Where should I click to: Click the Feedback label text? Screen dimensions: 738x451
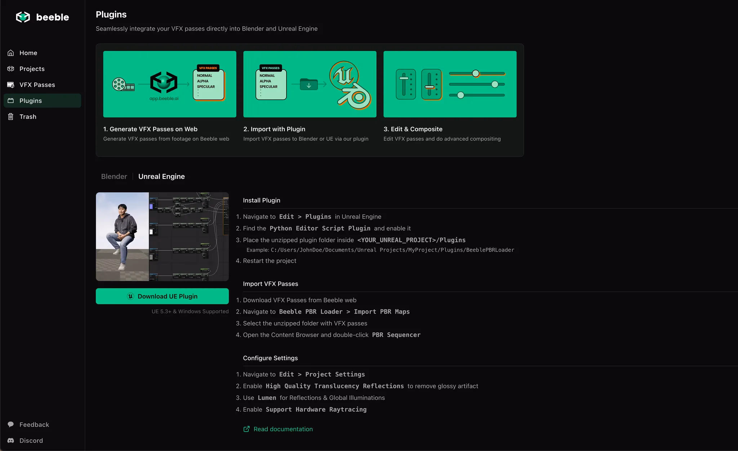34,424
